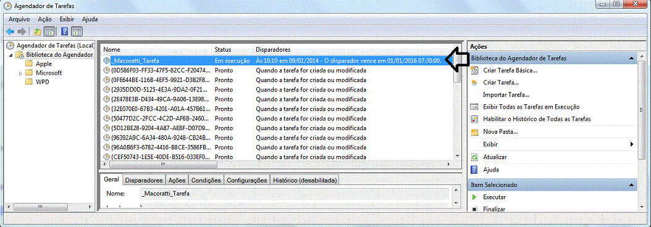Expand the Microsoft folder tree node
Image resolution: width=651 pixels, height=227 pixels.
coord(20,73)
